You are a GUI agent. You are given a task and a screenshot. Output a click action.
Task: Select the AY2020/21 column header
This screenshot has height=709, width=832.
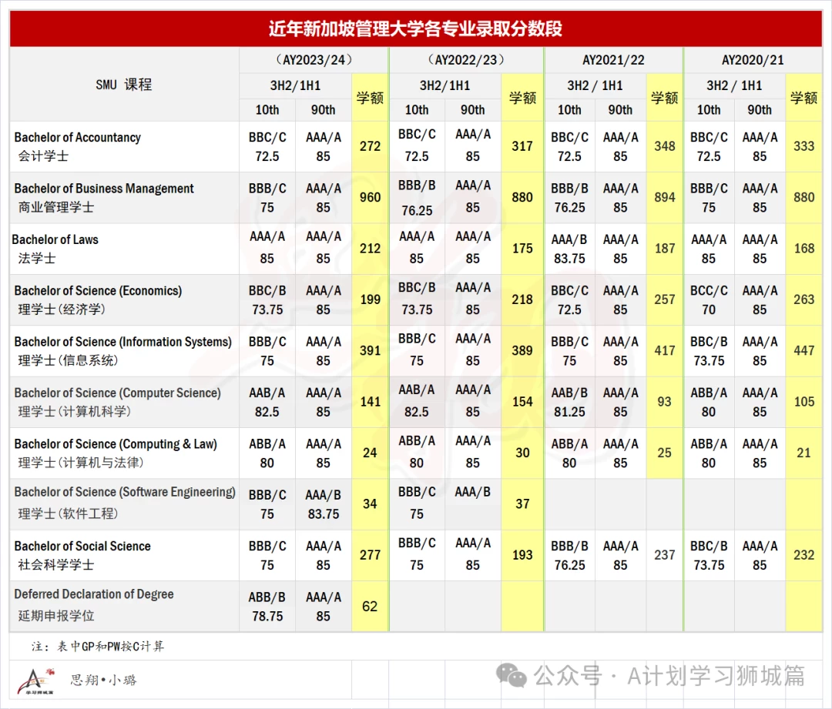(753, 60)
